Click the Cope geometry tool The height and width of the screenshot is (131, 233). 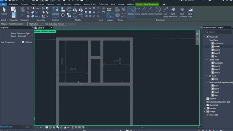click(x=35, y=8)
